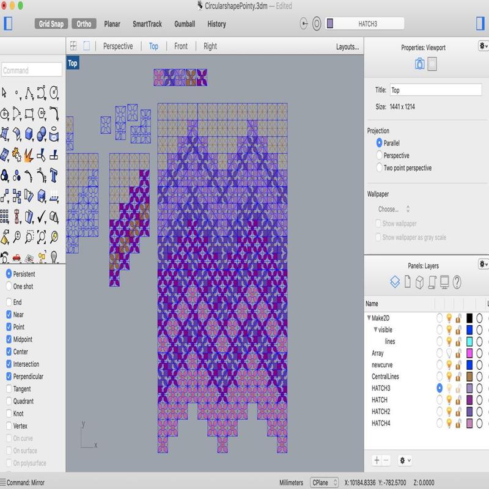This screenshot has width=489, height=489.
Task: Click into the Command input field
Action: click(32, 70)
